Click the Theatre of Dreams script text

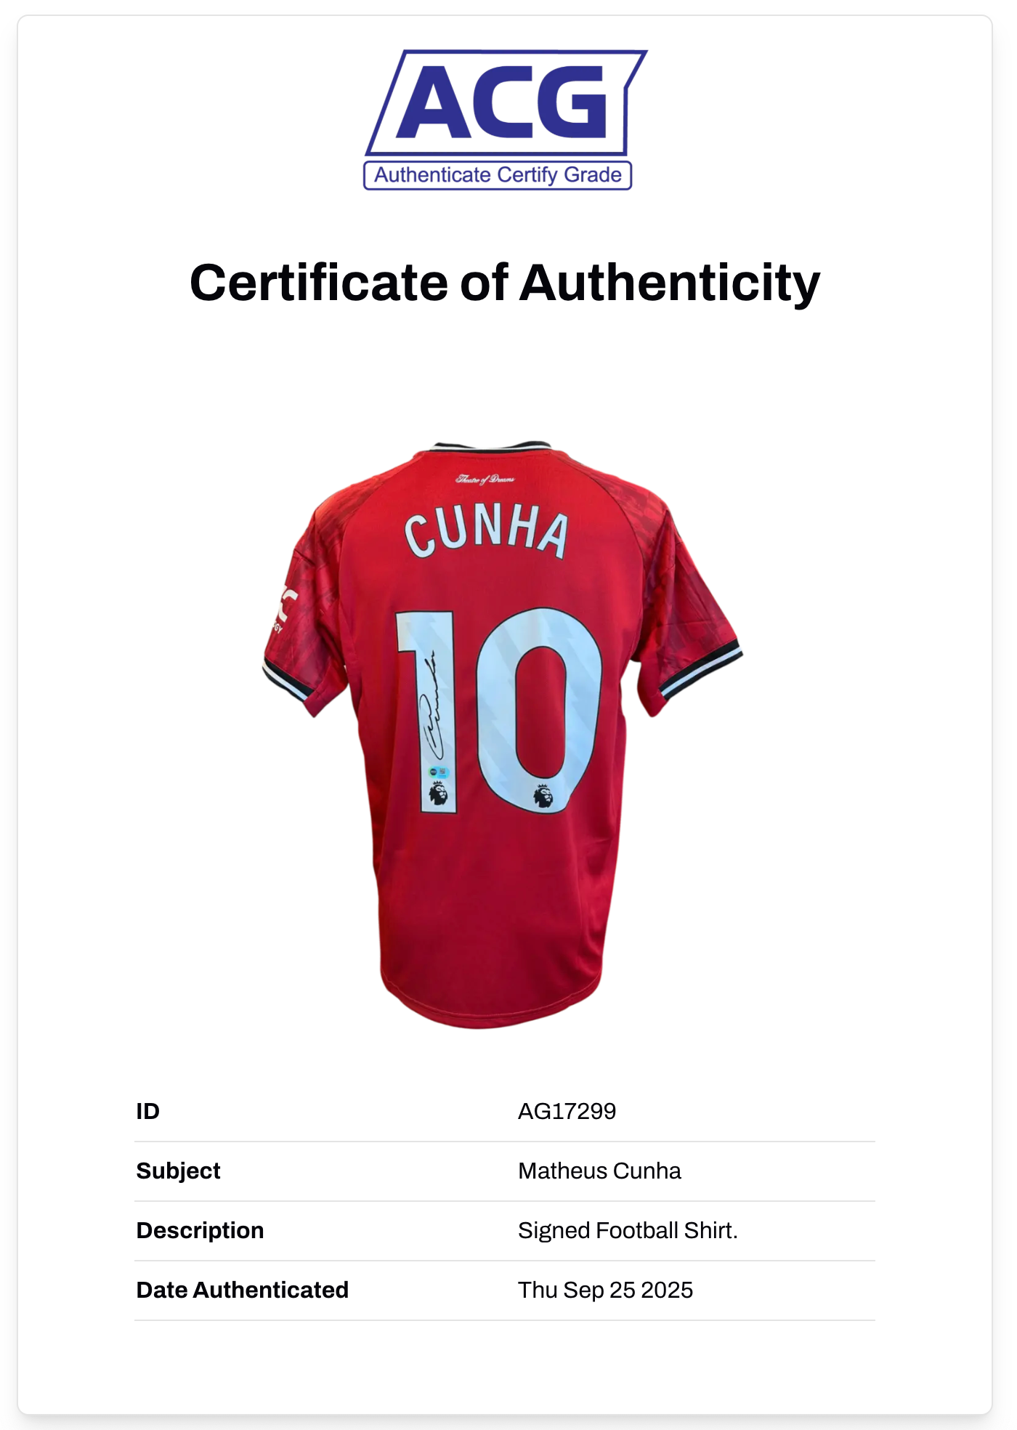click(x=485, y=480)
